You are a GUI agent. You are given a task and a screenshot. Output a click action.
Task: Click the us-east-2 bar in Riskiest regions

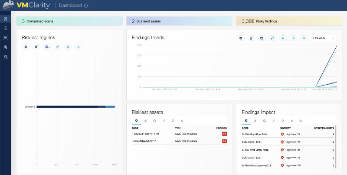(x=75, y=107)
